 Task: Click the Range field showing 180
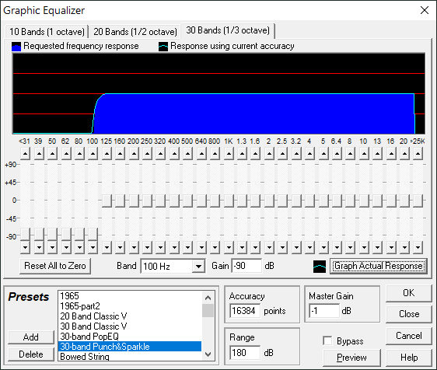click(245, 353)
